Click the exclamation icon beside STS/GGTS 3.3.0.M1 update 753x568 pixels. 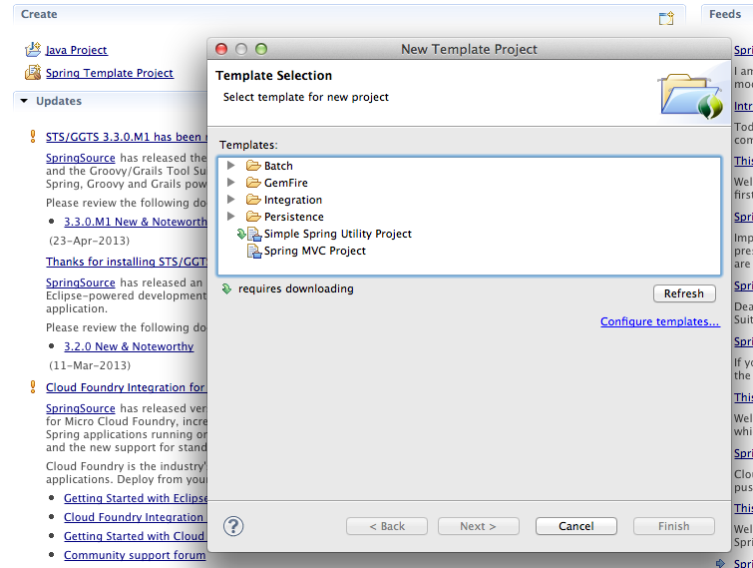(33, 137)
